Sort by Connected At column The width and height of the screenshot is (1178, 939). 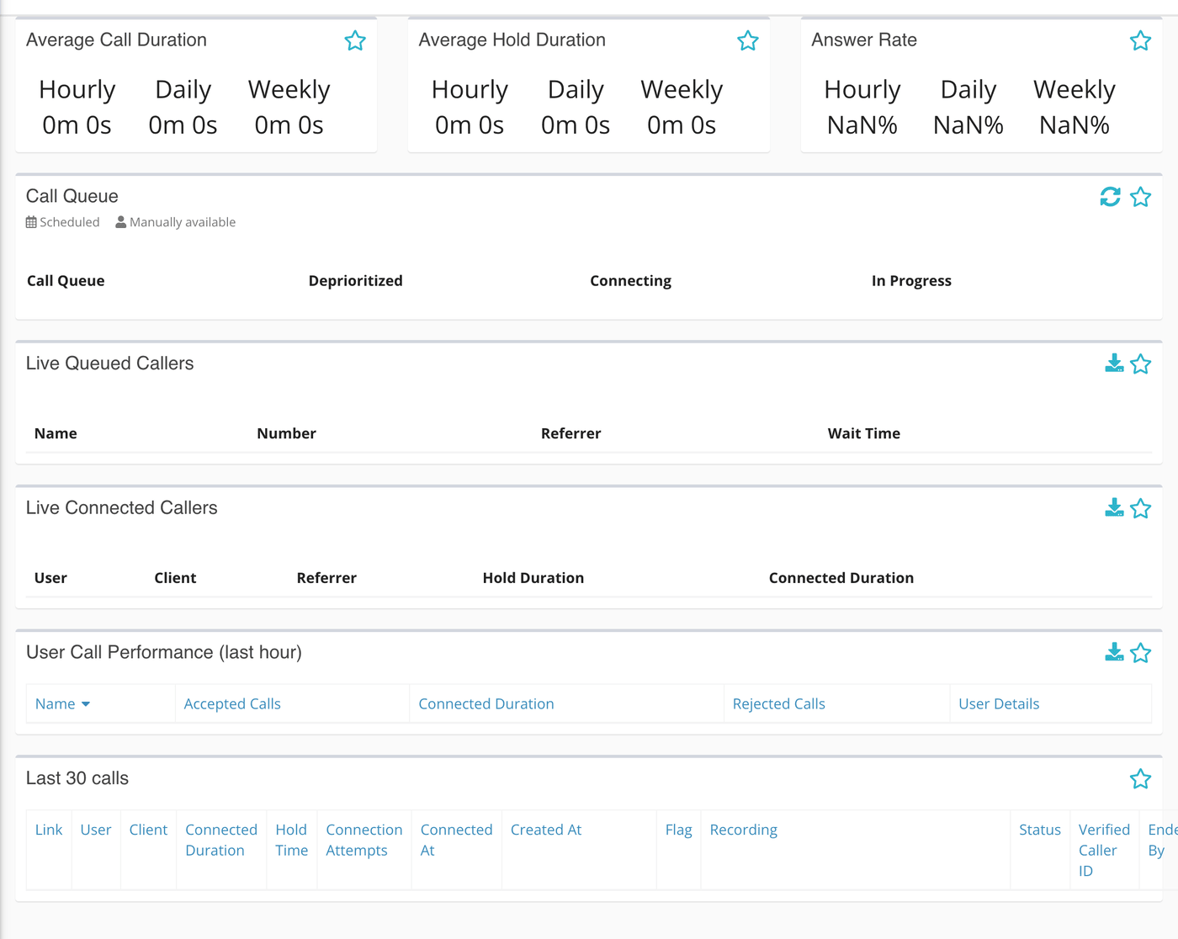pyautogui.click(x=456, y=840)
